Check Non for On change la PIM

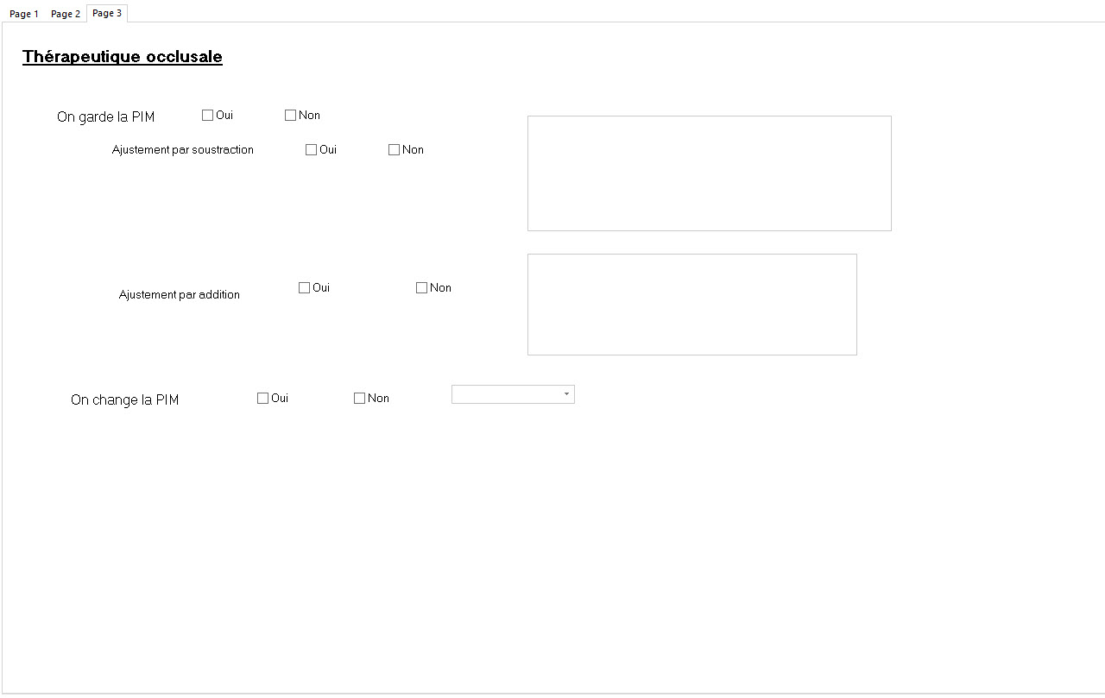pos(360,399)
